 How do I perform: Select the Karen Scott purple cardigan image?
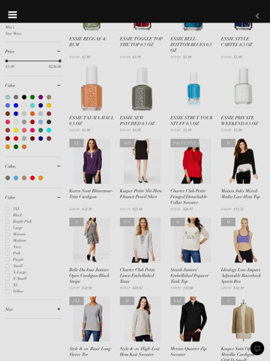(x=91, y=161)
